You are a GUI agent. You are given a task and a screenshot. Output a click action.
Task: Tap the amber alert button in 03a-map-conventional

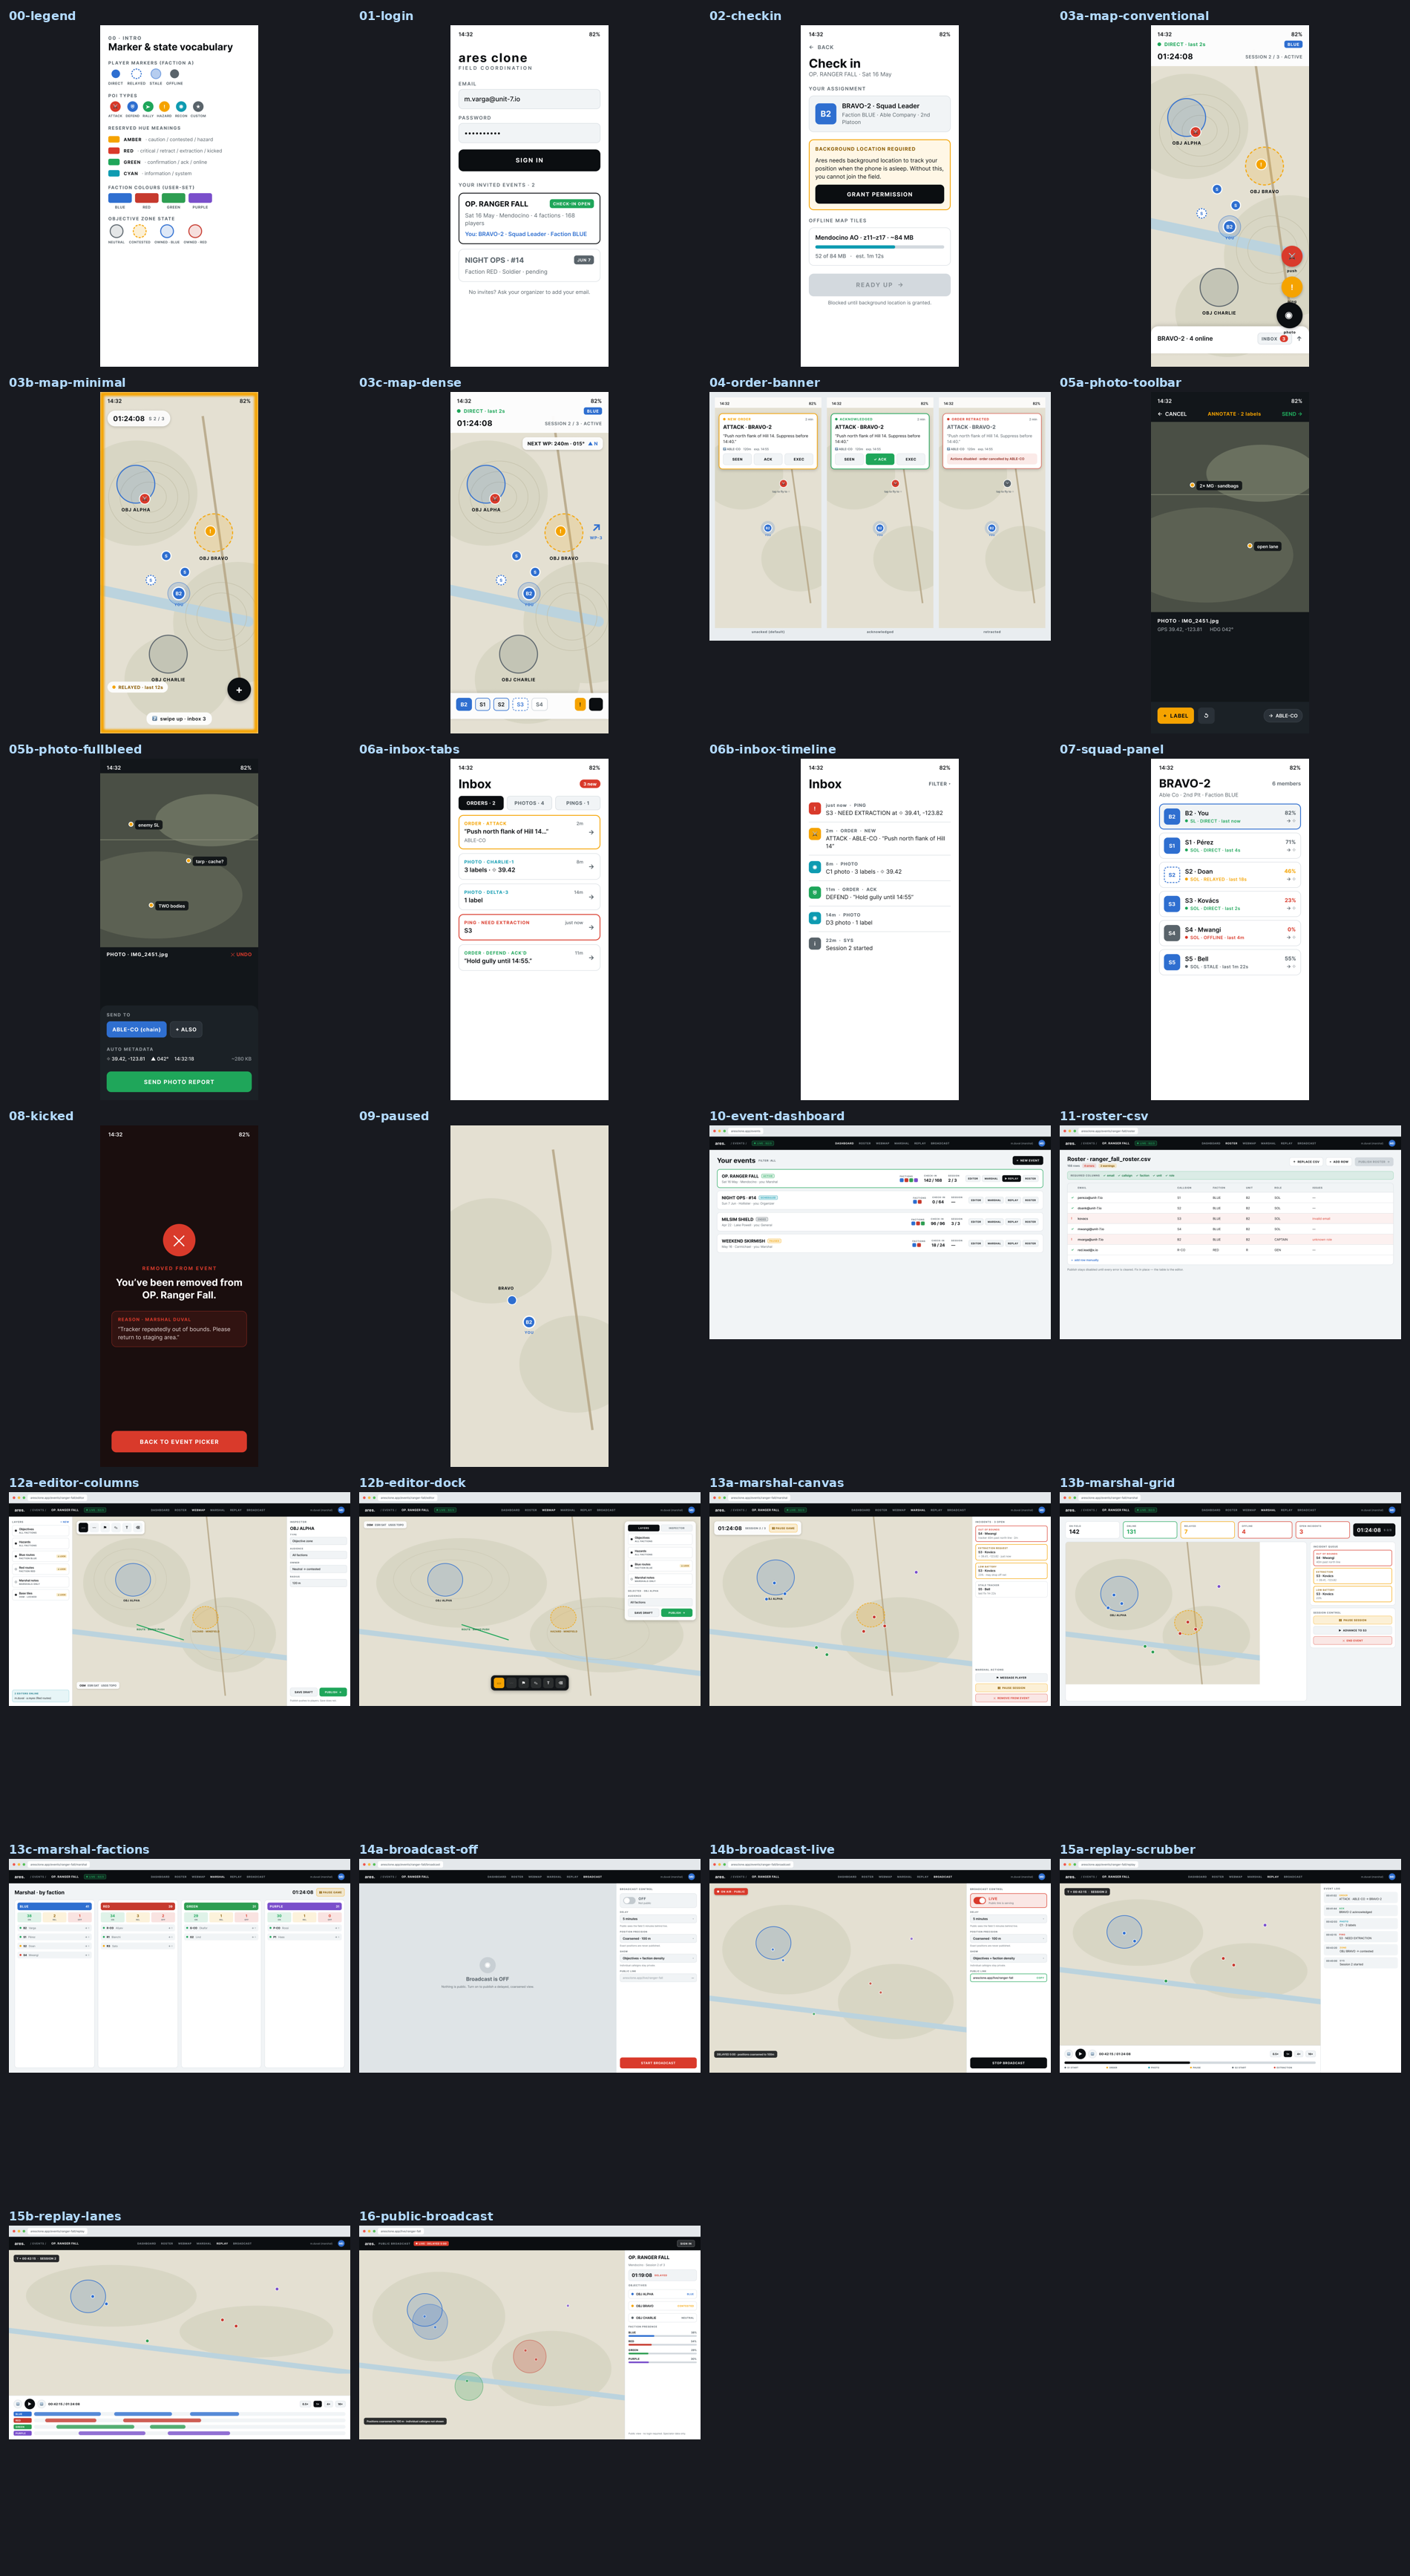click(x=1291, y=287)
